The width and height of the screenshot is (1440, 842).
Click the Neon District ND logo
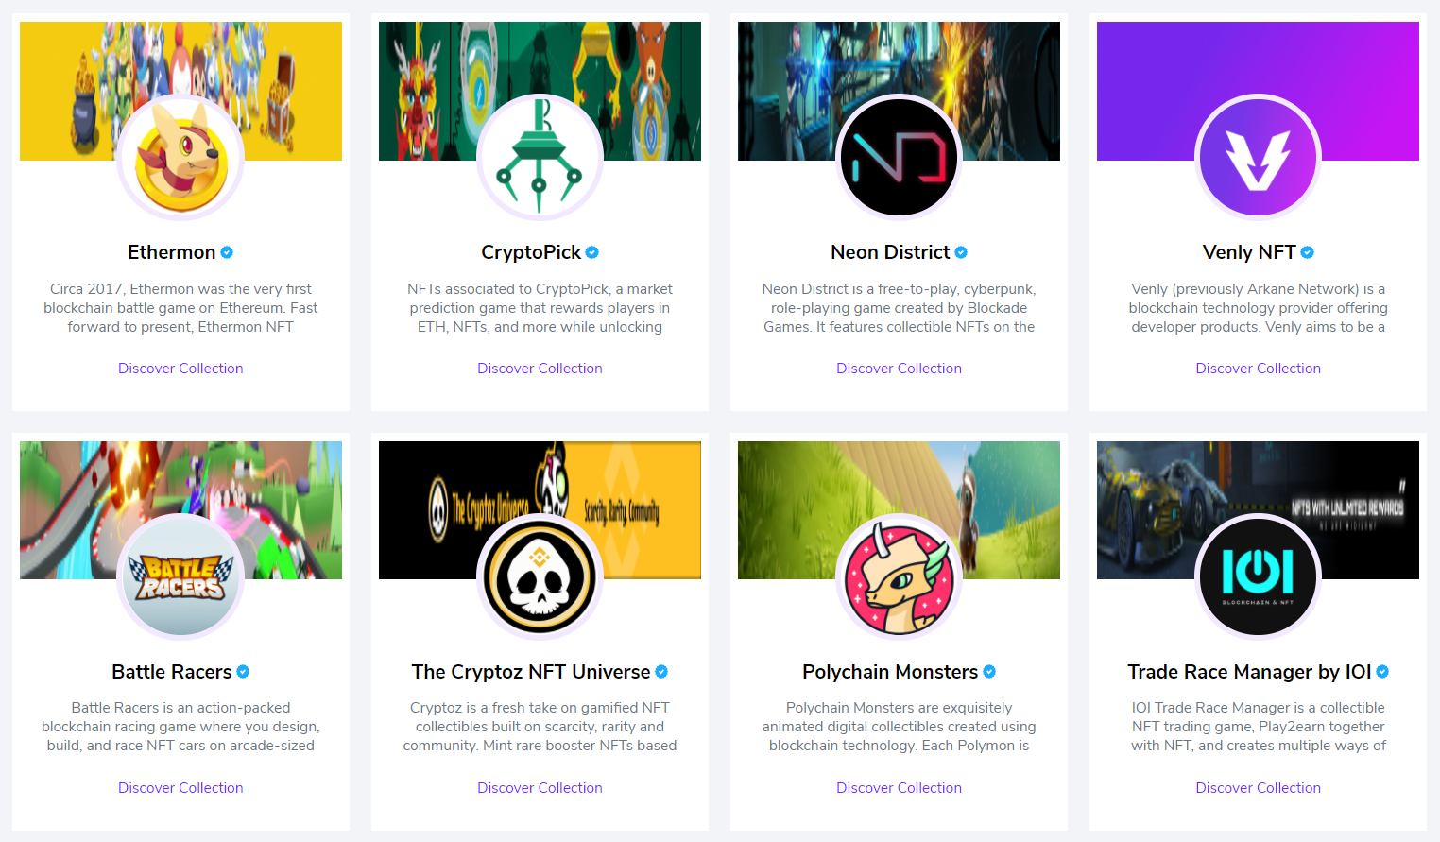coord(899,158)
